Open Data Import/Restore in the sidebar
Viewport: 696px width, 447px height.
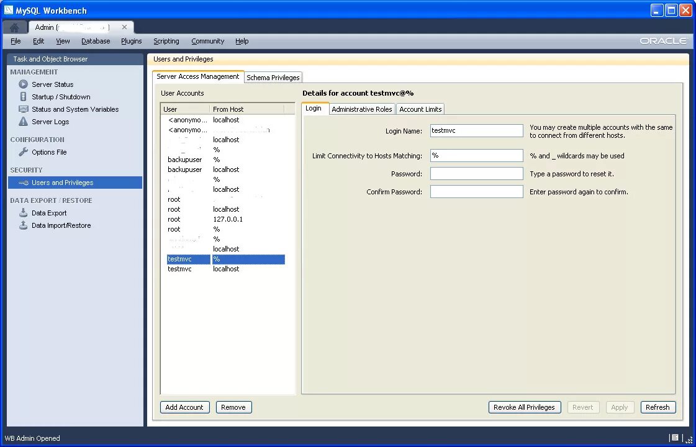click(x=61, y=225)
